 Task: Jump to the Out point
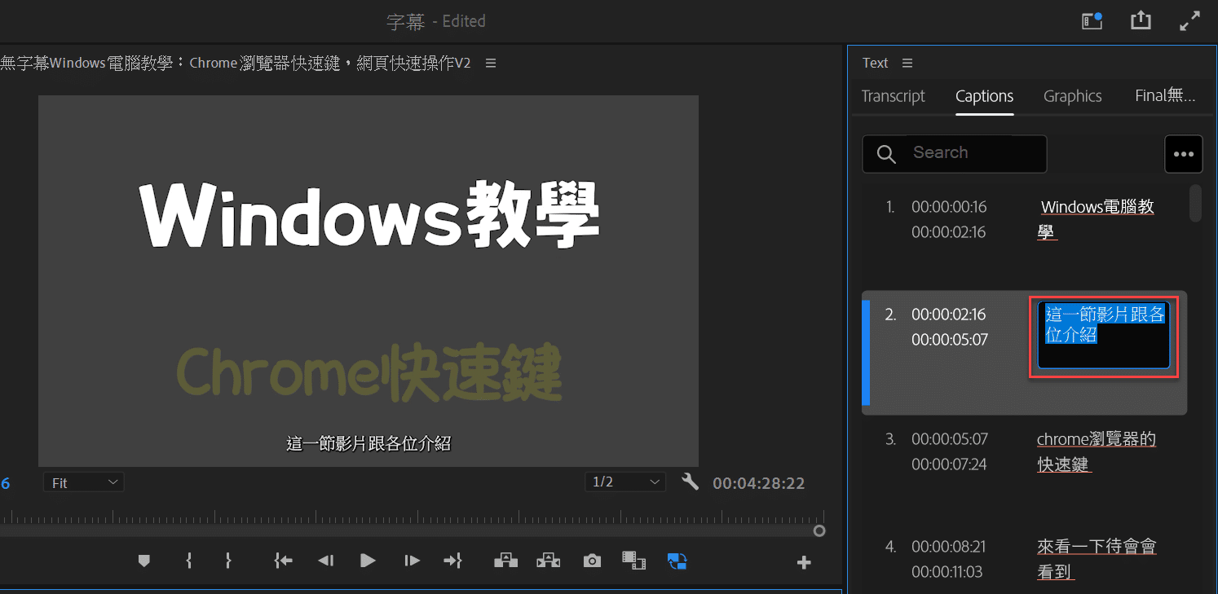[453, 561]
